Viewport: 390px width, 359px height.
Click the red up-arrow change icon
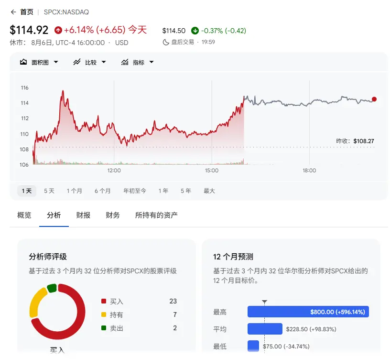click(x=58, y=30)
